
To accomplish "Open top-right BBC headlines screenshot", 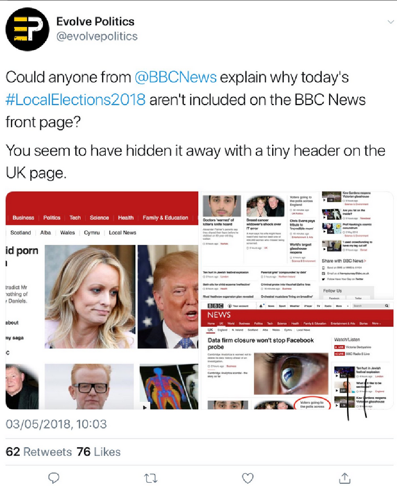I will 297,246.
